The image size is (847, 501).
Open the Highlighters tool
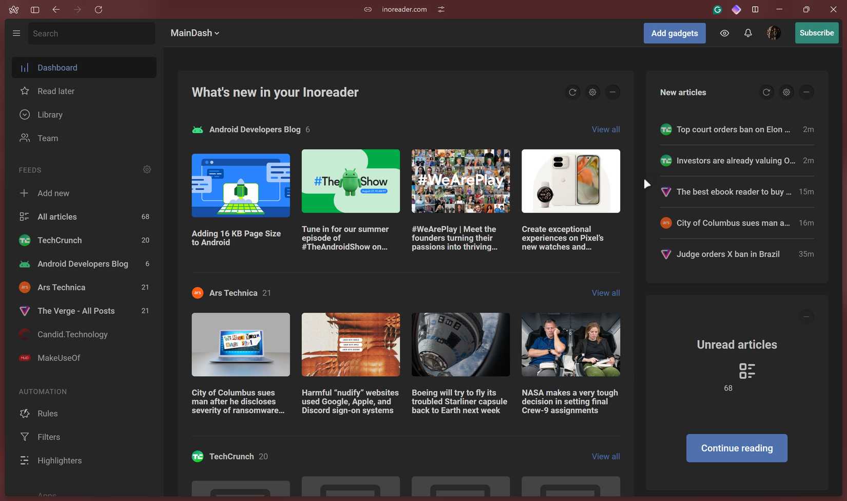pyautogui.click(x=25, y=460)
